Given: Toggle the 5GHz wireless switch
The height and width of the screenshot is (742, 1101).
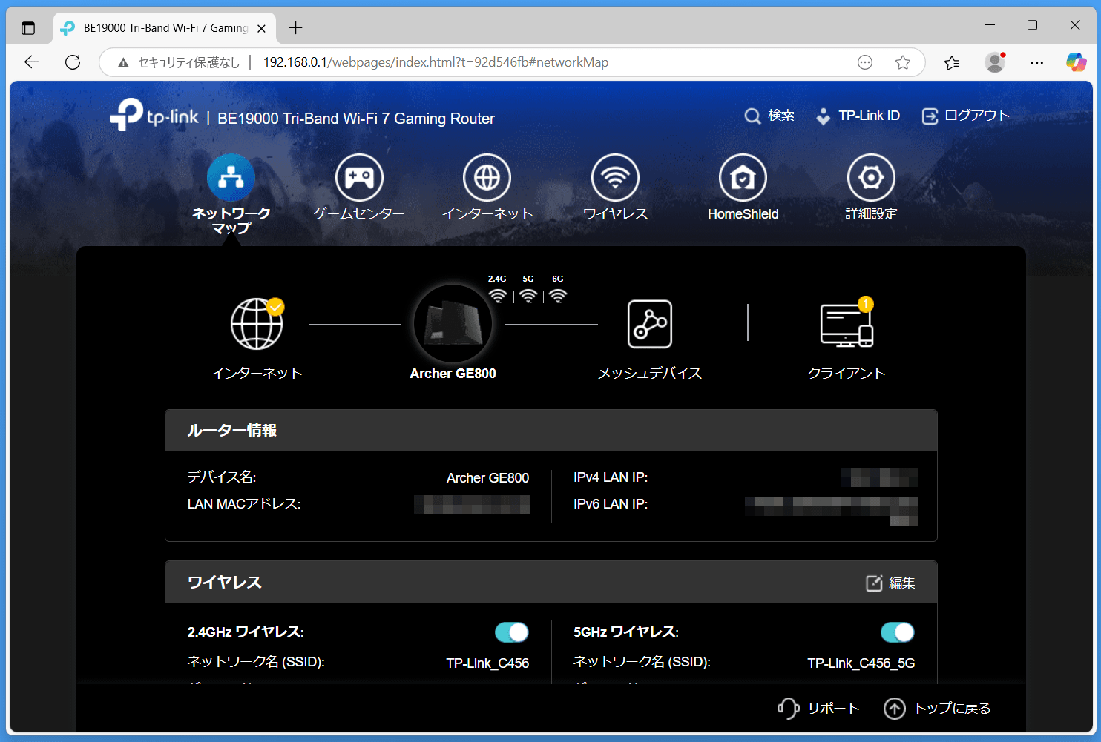Looking at the screenshot, I should coord(898,632).
